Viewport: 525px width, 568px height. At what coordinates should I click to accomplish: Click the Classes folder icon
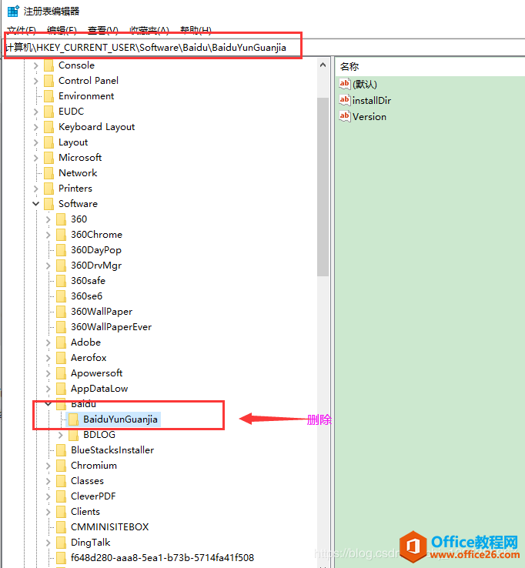click(62, 481)
